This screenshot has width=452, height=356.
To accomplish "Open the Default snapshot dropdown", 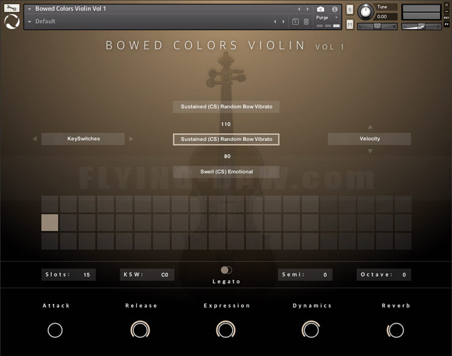I will (x=30, y=22).
